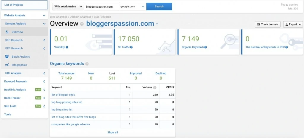Image resolution: width=304 pixels, height=138 pixels.
Task: Open 'list of blog sites that offer free blogs'
Action: pyautogui.click(x=74, y=117)
